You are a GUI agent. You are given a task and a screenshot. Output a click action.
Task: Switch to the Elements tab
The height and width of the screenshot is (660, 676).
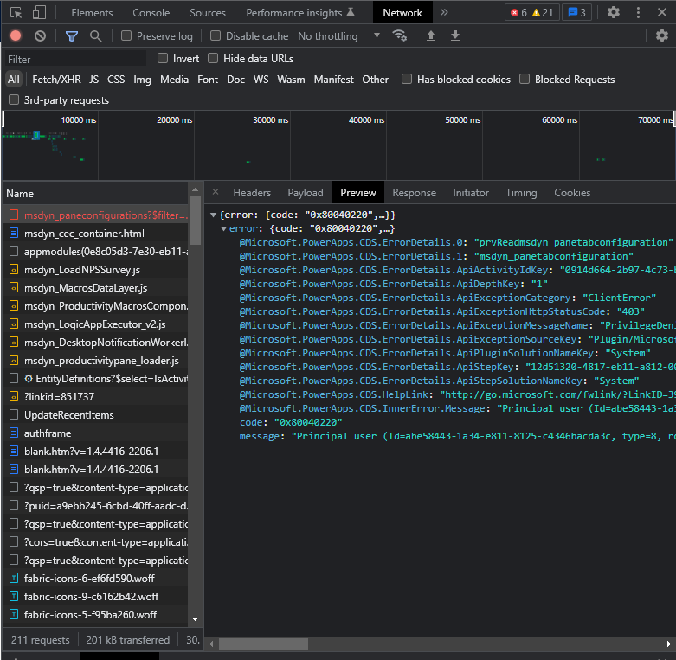(x=92, y=13)
